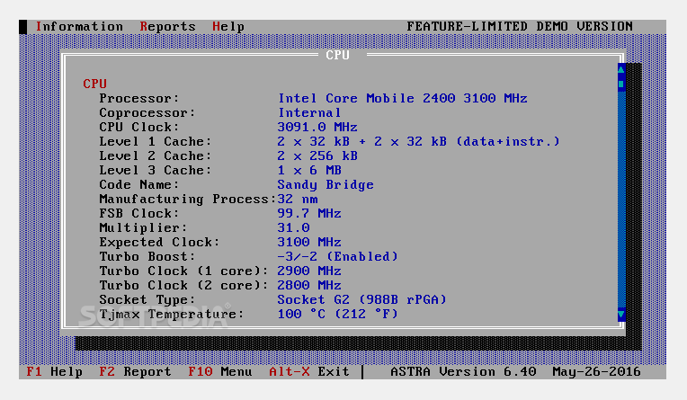The width and height of the screenshot is (687, 400).
Task: Click the black block left of Information menu
Action: coord(22,27)
